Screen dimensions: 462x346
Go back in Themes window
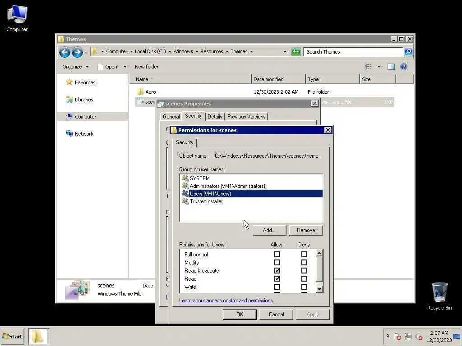65,52
